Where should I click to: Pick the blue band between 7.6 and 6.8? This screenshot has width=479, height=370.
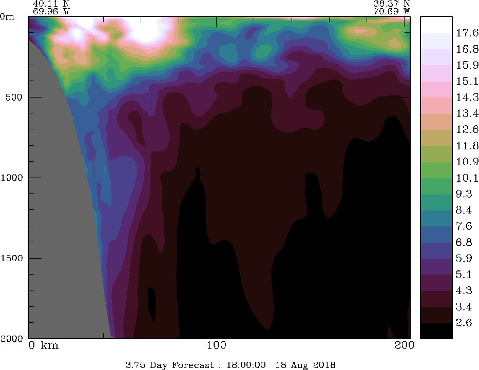436,235
